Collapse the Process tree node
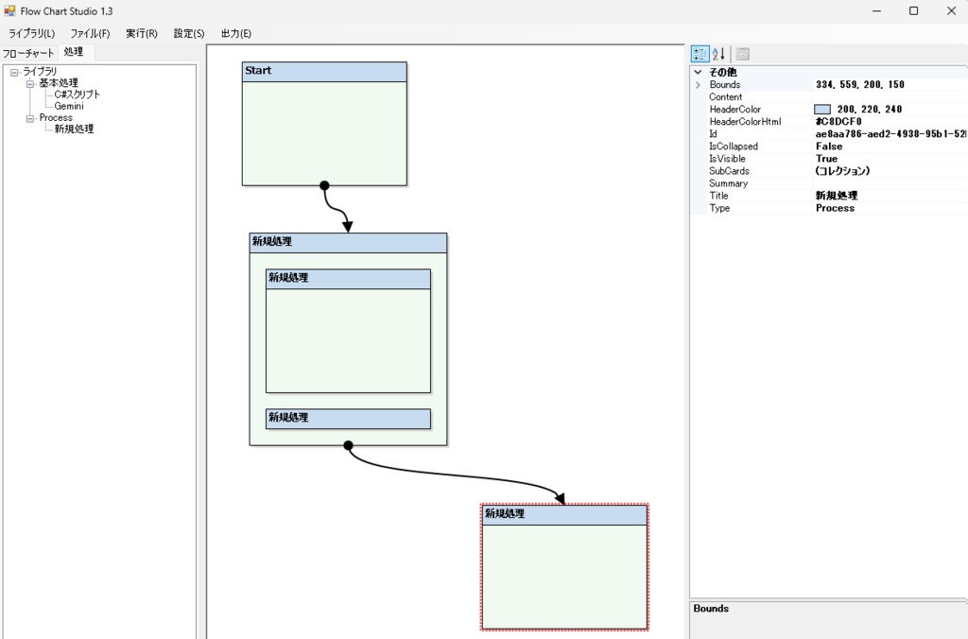968x639 pixels. [x=28, y=117]
